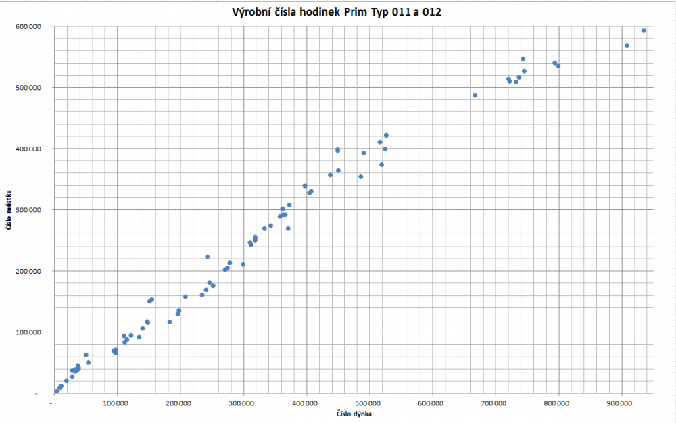Viewport: 676px width, 423px height.
Task: Select the 400 000 label on the horizontal axis
Action: tap(306, 403)
